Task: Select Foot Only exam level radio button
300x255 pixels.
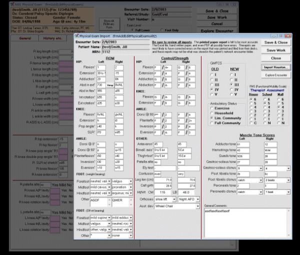Action: pyautogui.click(x=162, y=30)
